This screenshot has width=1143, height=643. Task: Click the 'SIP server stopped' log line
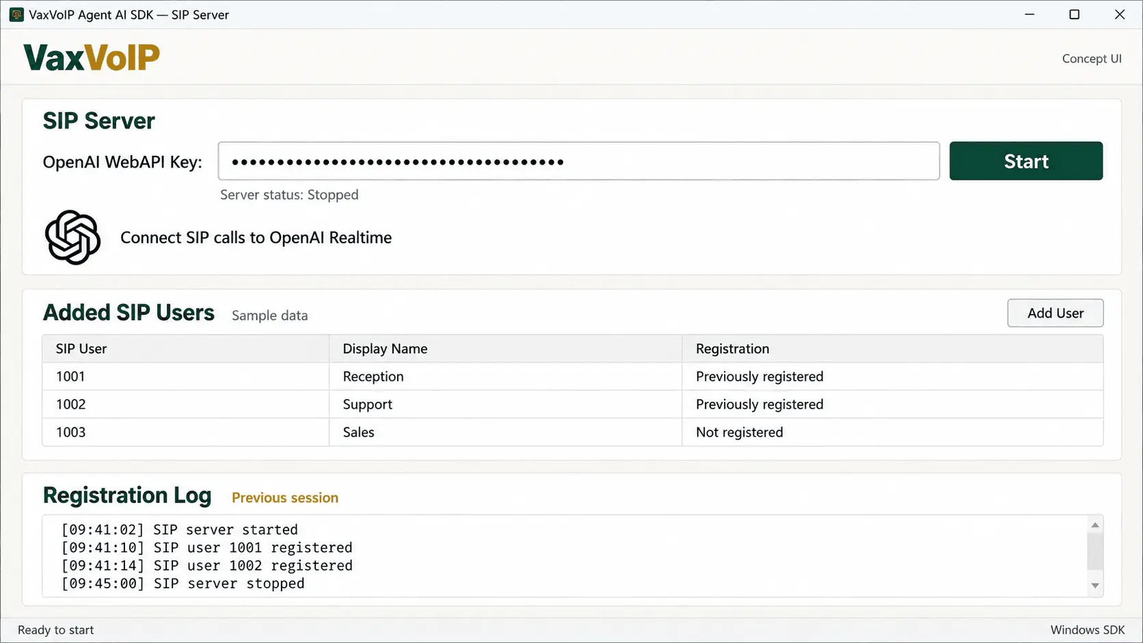(183, 584)
